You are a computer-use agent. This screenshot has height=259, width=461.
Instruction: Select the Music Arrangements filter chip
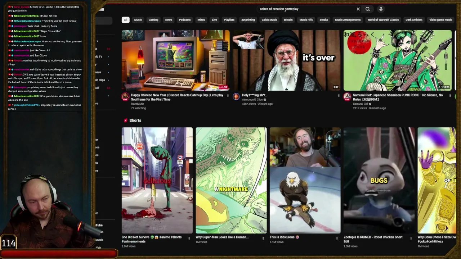[348, 20]
